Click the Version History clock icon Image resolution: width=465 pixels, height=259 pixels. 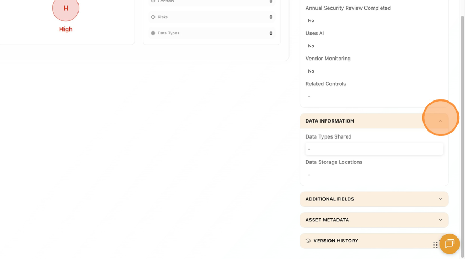[308, 241]
